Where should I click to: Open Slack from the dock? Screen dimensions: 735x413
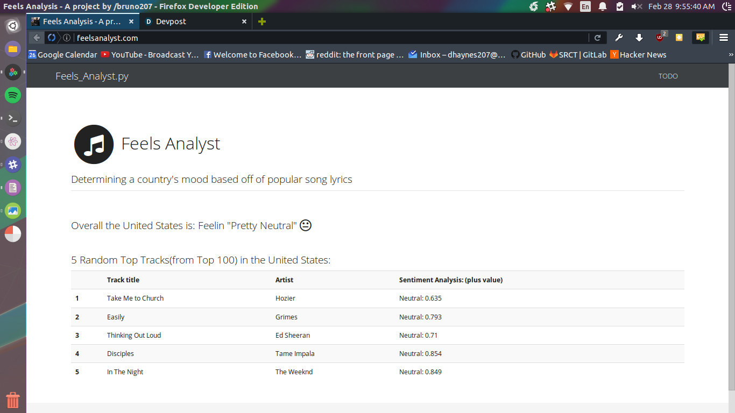click(13, 165)
